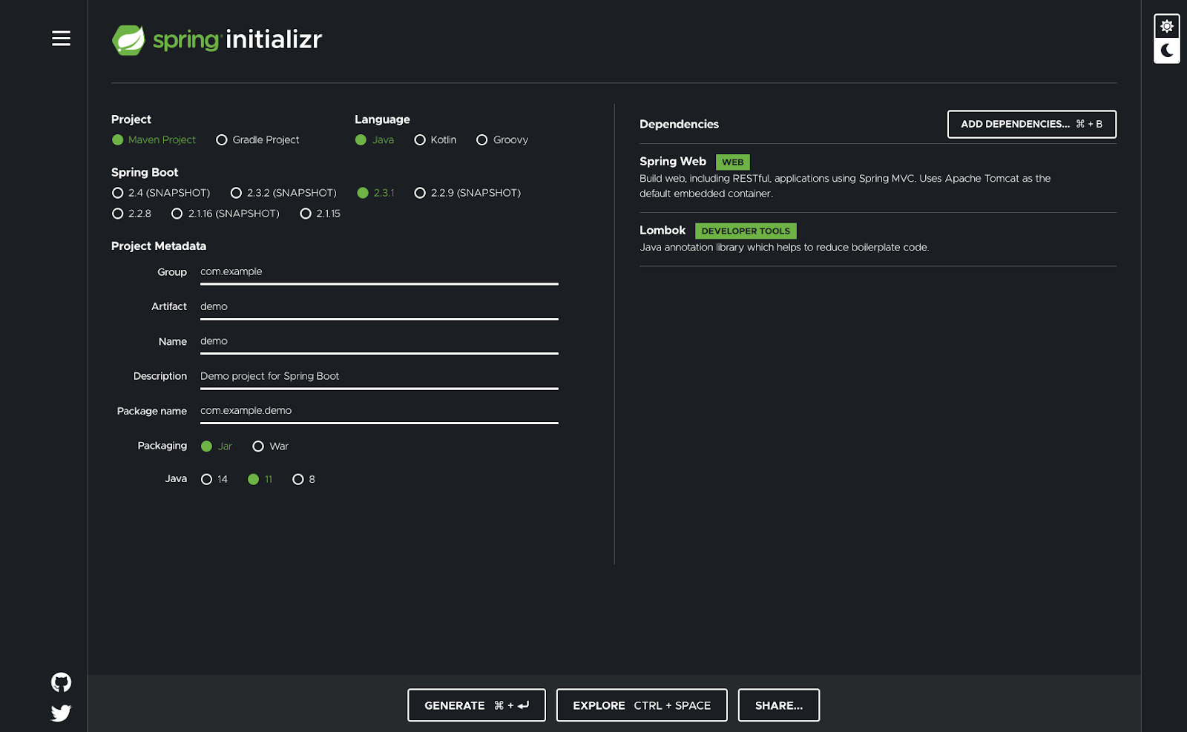Select Java version 8
The width and height of the screenshot is (1187, 732).
(304, 480)
